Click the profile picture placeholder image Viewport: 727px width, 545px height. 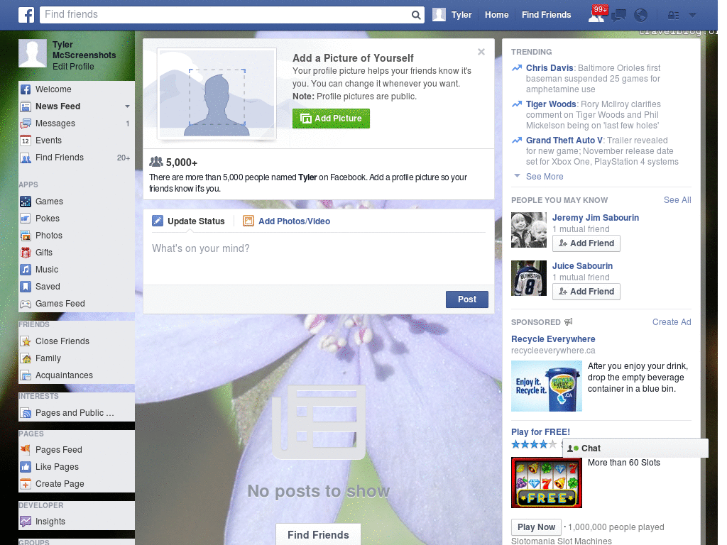[217, 94]
